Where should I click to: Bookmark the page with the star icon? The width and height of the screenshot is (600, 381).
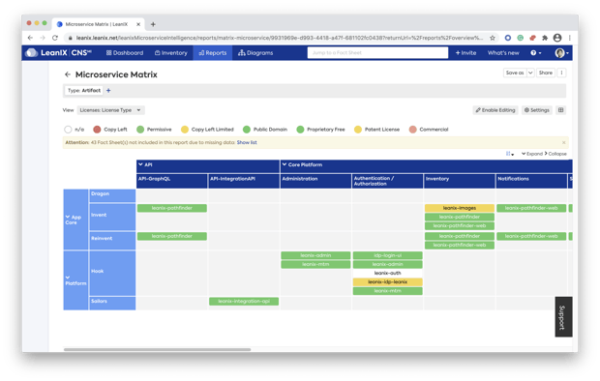click(493, 38)
